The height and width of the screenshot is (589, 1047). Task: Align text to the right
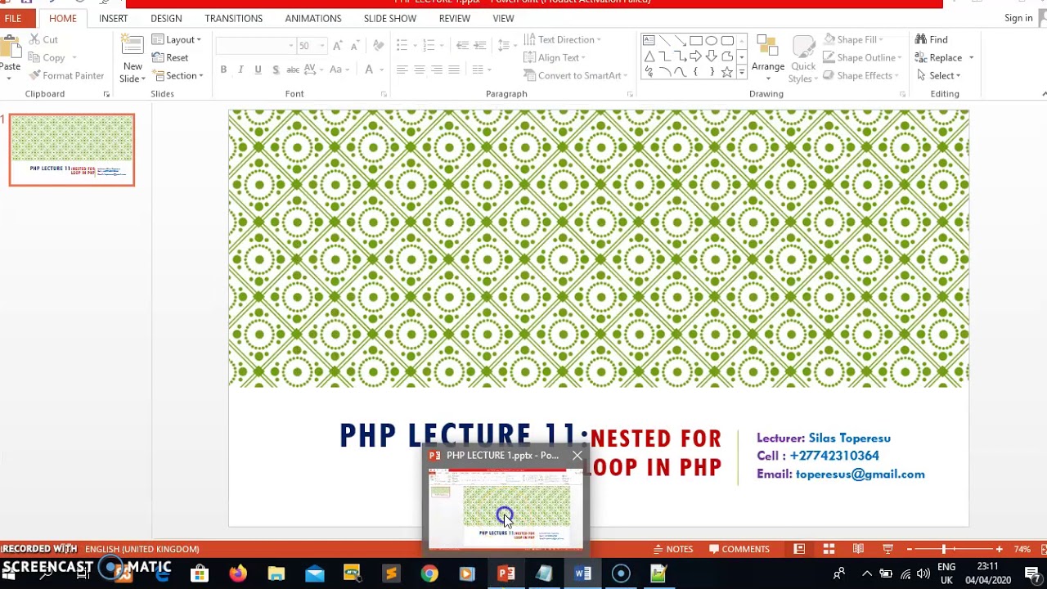tap(436, 70)
